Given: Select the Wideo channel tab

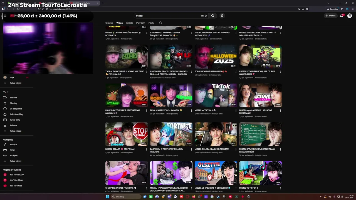Looking at the screenshot, I should pos(120,23).
